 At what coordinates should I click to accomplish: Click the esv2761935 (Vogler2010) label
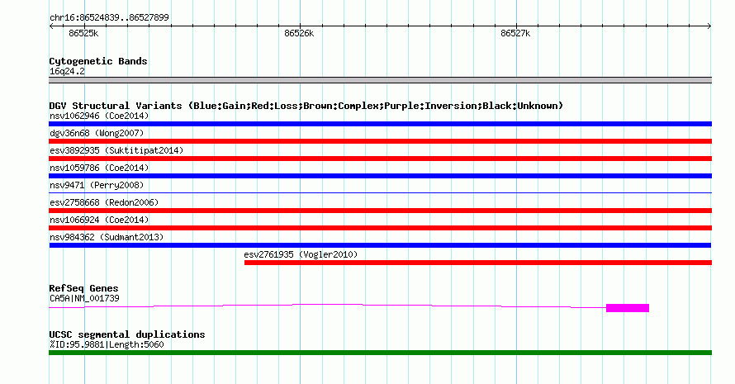[x=301, y=254]
